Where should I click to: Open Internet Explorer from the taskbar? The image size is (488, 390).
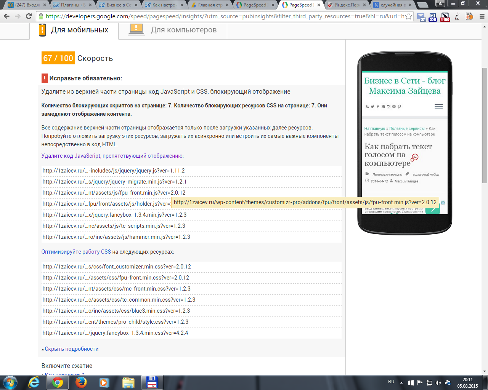coord(34,382)
